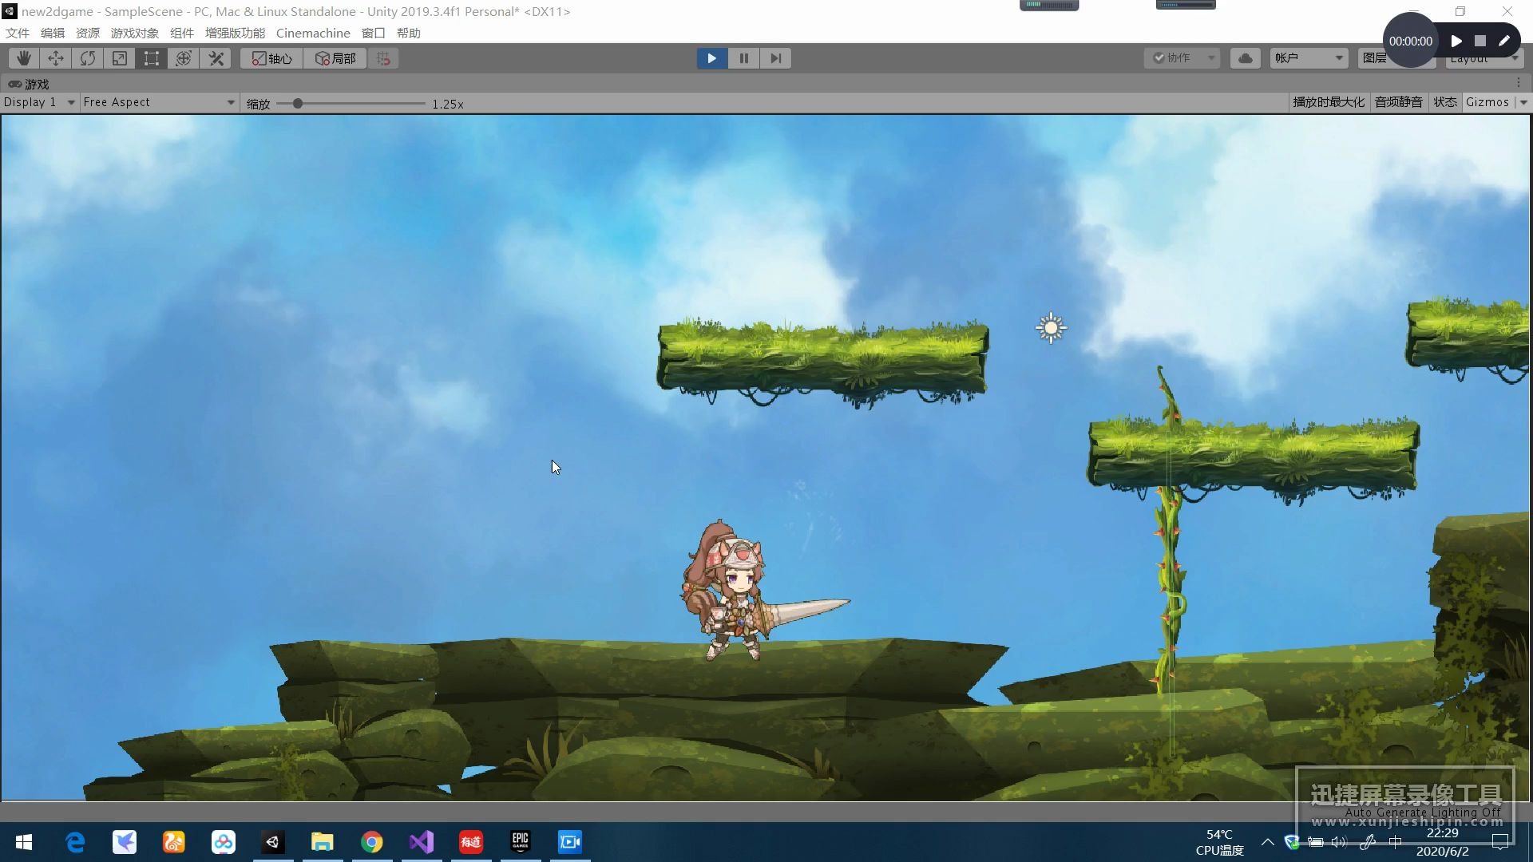Open the game tab three-dot options menu
The height and width of the screenshot is (862, 1533).
tap(1519, 83)
